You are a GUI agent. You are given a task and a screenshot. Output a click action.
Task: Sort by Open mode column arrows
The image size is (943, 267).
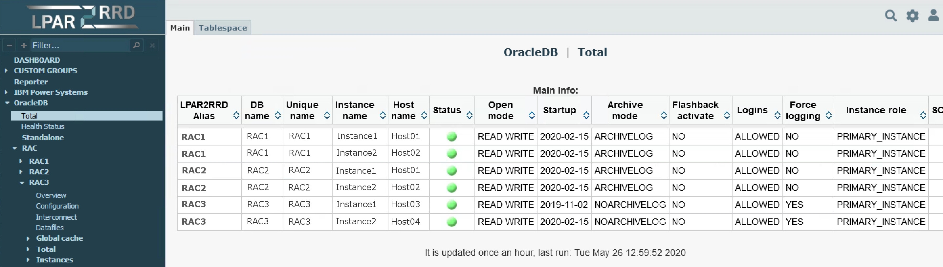pyautogui.click(x=532, y=116)
